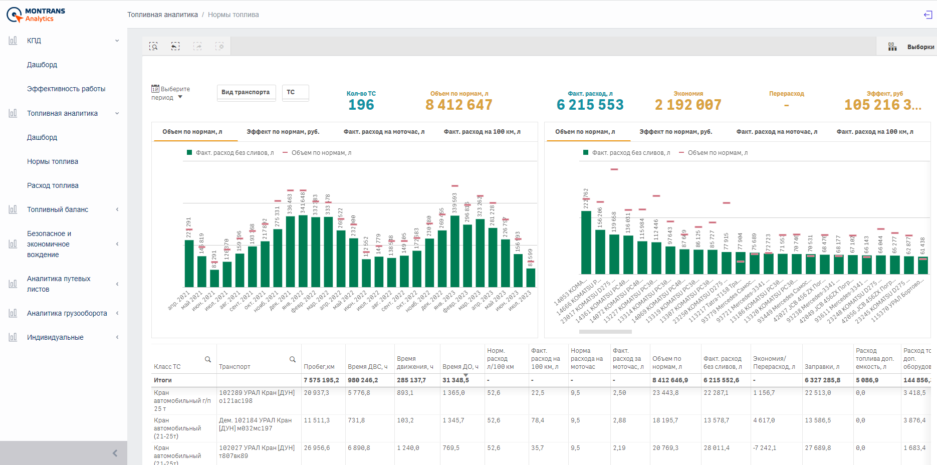Screen dimensions: 937x465
Task: Select right chart tab Объем по нормам, л
Action: tap(585, 132)
